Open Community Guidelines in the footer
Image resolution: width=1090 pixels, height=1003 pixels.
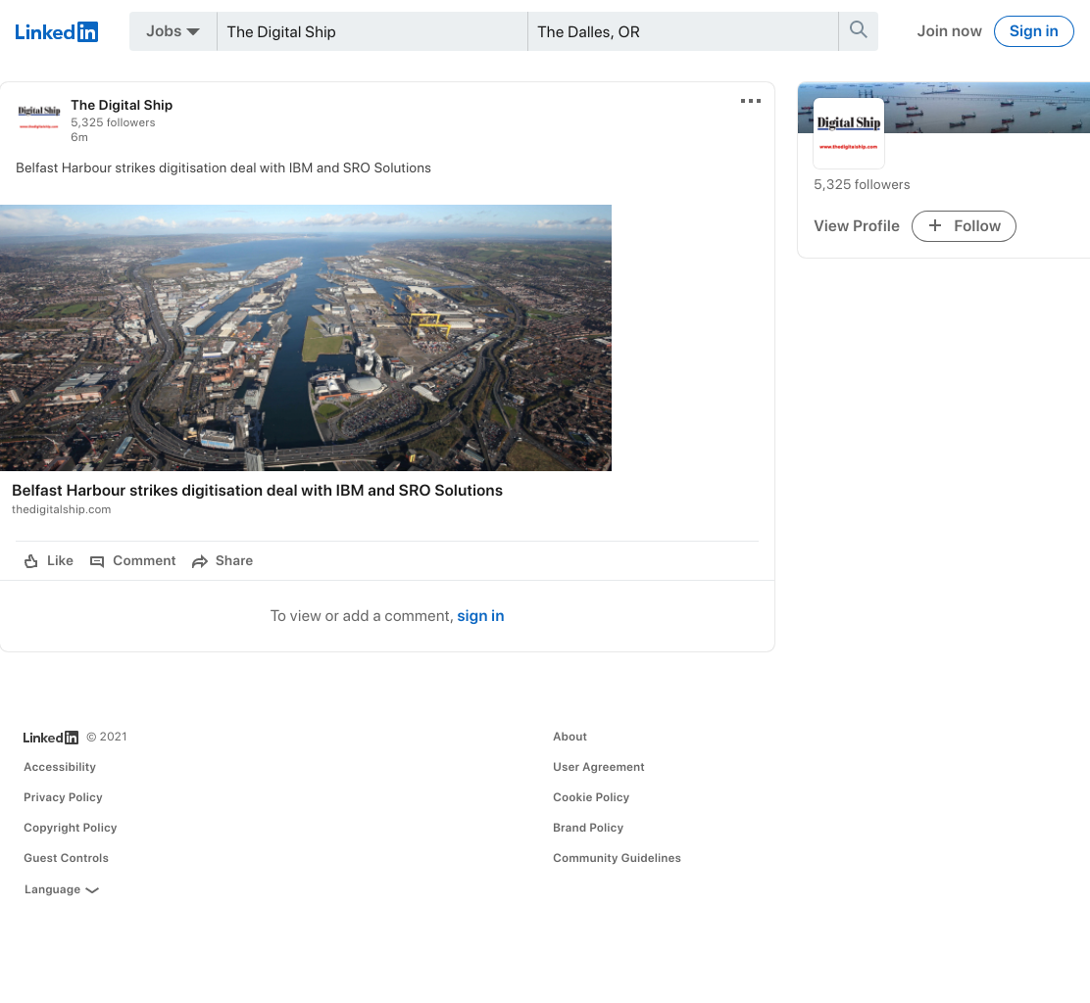click(617, 858)
